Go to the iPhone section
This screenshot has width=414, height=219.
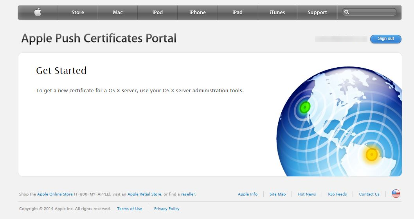coord(198,13)
